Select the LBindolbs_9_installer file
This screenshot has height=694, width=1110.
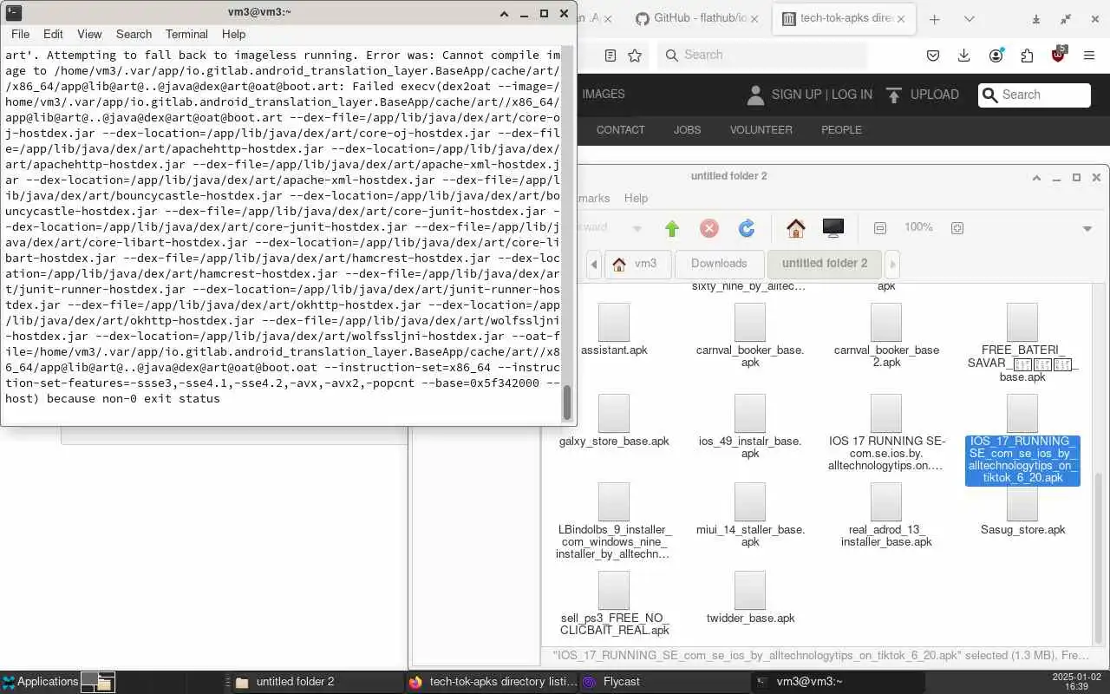point(614,520)
